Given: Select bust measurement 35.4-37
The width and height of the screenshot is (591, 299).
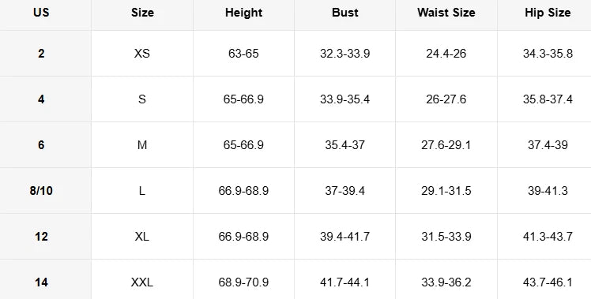Looking at the screenshot, I should [x=344, y=145].
